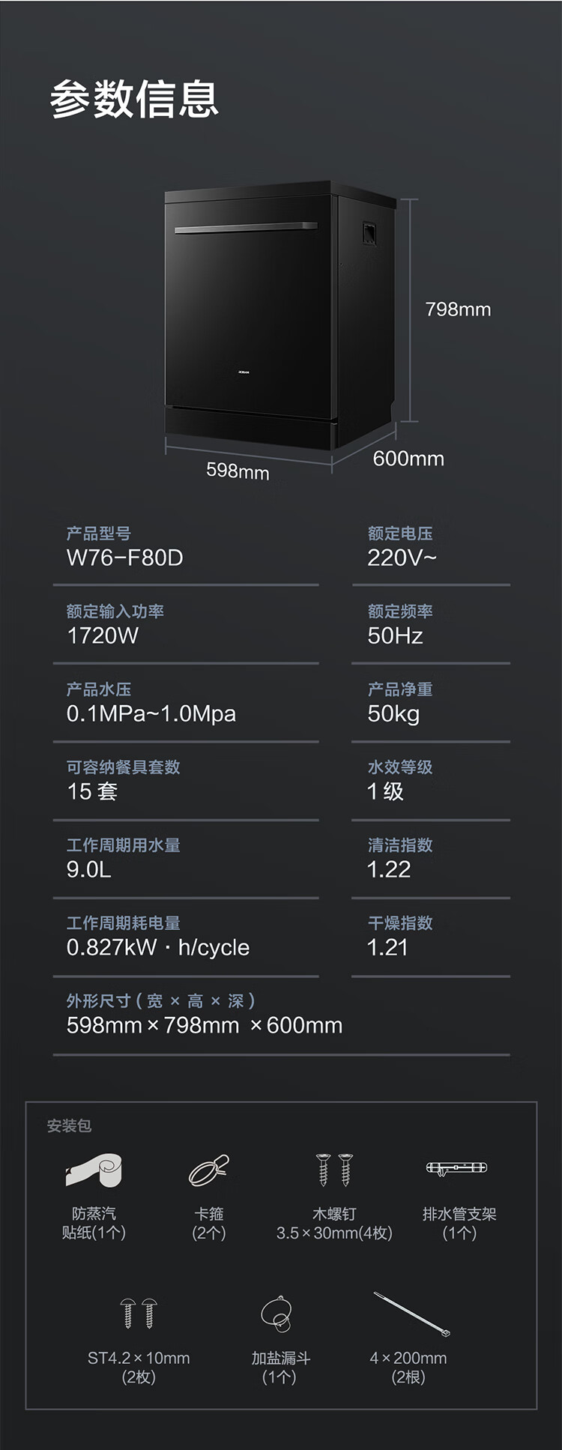Click the 0.827kW·h/cycle energy consumption value
Viewport: 562px width, 1450px height.
[x=158, y=948]
